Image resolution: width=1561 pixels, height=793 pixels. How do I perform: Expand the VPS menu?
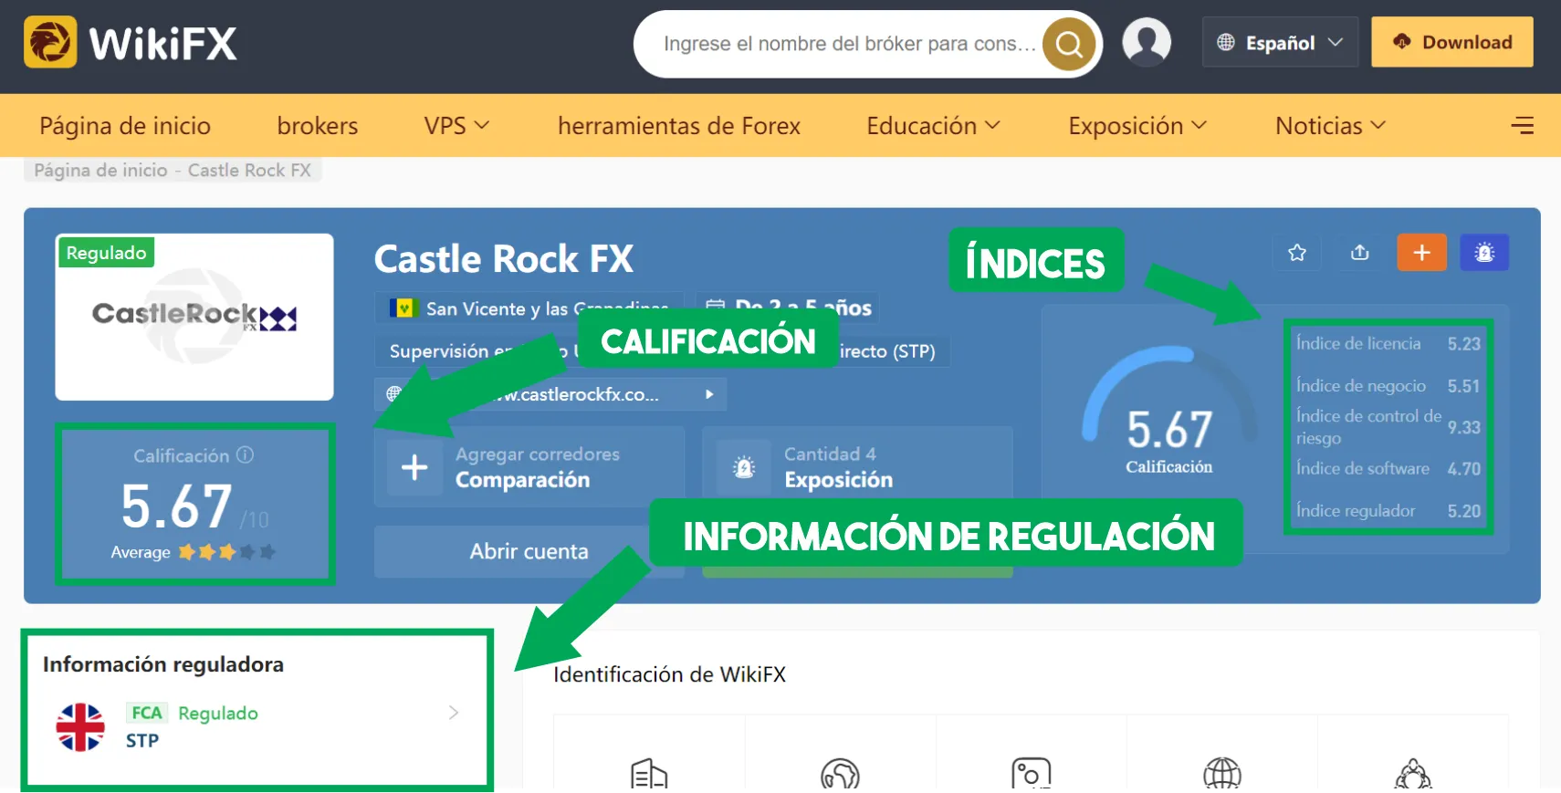coord(456,125)
